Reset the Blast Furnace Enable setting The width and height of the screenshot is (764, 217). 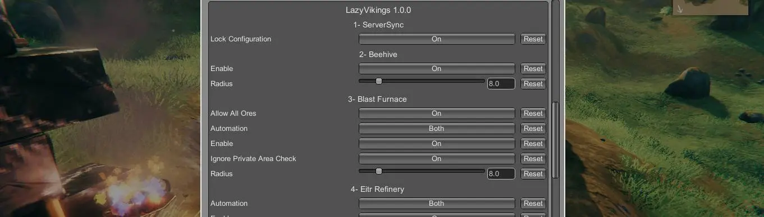533,144
